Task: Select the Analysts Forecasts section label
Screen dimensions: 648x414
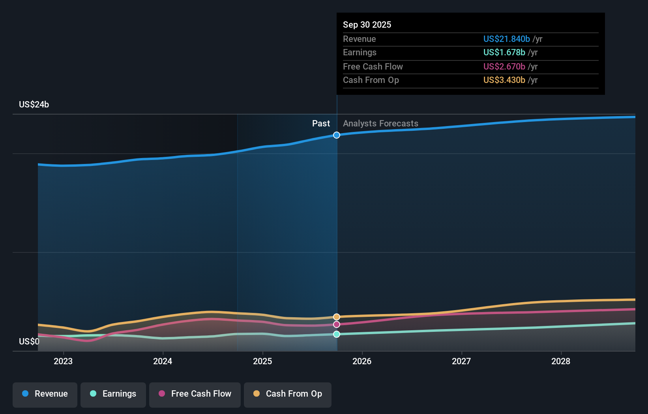Action: tap(380, 123)
